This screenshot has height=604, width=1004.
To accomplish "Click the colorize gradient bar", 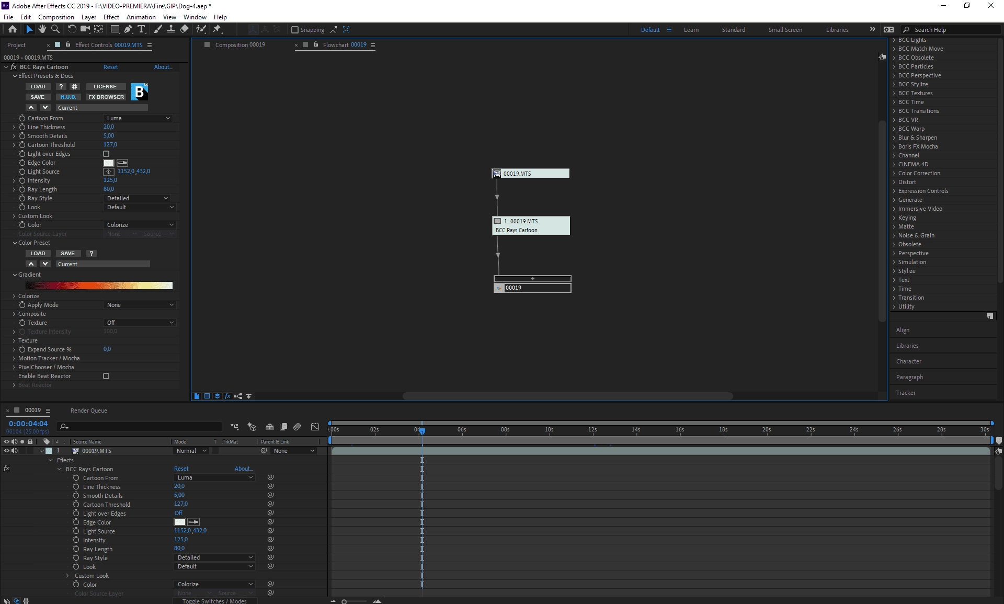I will [99, 286].
